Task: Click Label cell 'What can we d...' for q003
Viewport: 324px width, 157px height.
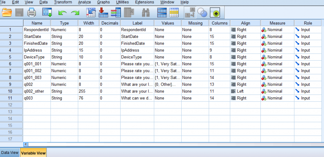Action: tap(137, 98)
